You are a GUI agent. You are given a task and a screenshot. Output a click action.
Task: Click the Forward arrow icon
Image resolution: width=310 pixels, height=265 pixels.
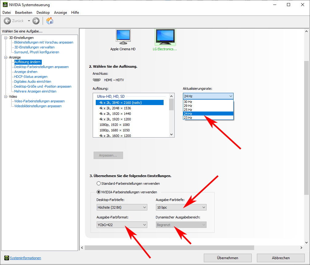tap(36, 21)
